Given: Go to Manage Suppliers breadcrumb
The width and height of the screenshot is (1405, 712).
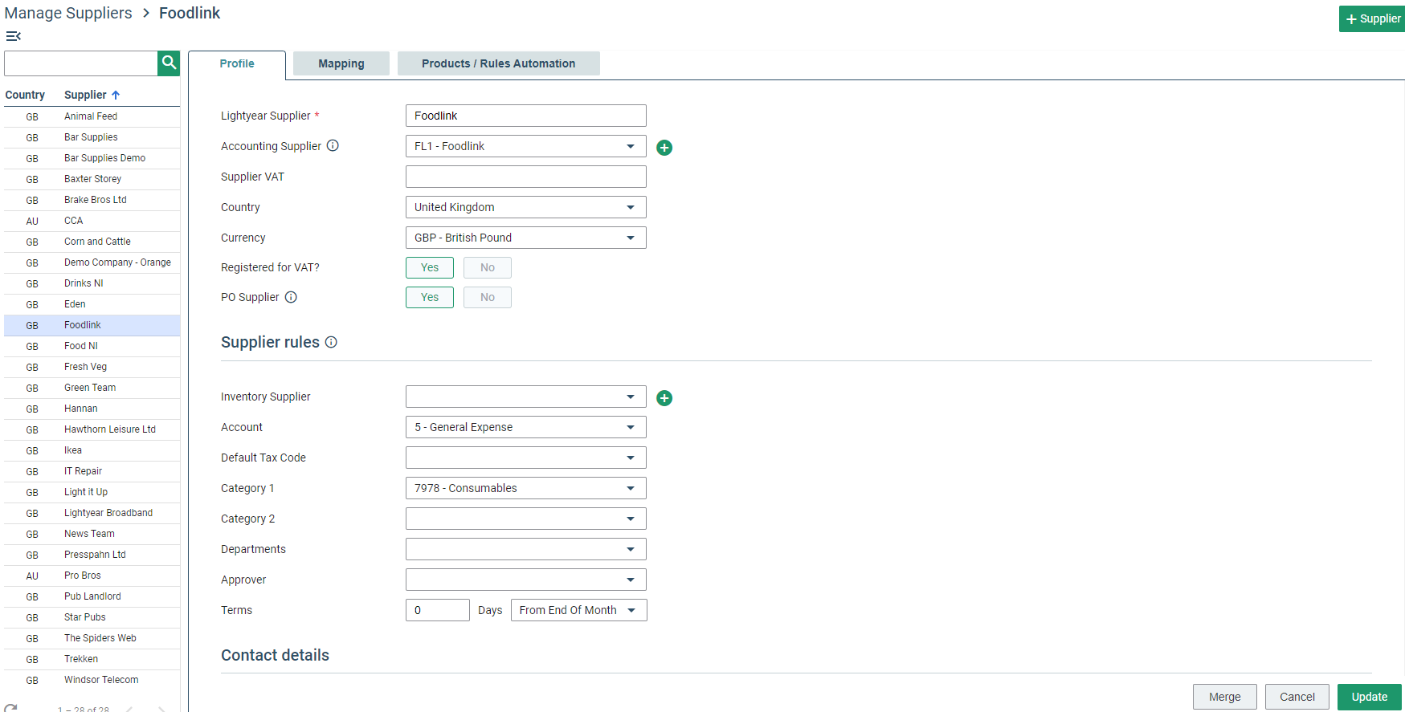Looking at the screenshot, I should tap(68, 13).
